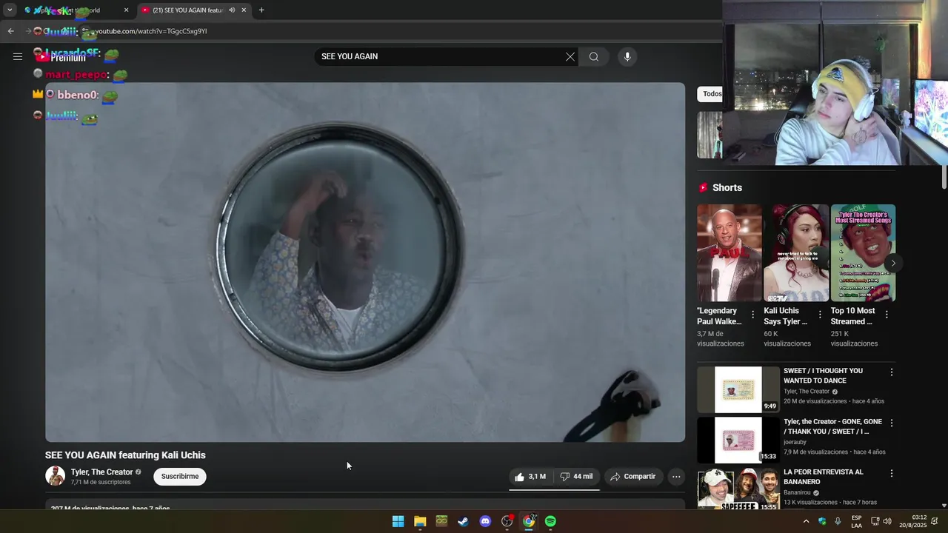Open the Compartir share dialog
This screenshot has width=948, height=533.
point(633,477)
